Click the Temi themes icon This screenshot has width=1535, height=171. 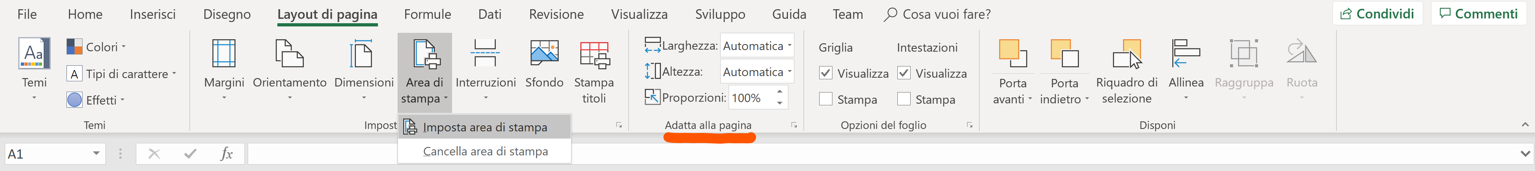(34, 54)
